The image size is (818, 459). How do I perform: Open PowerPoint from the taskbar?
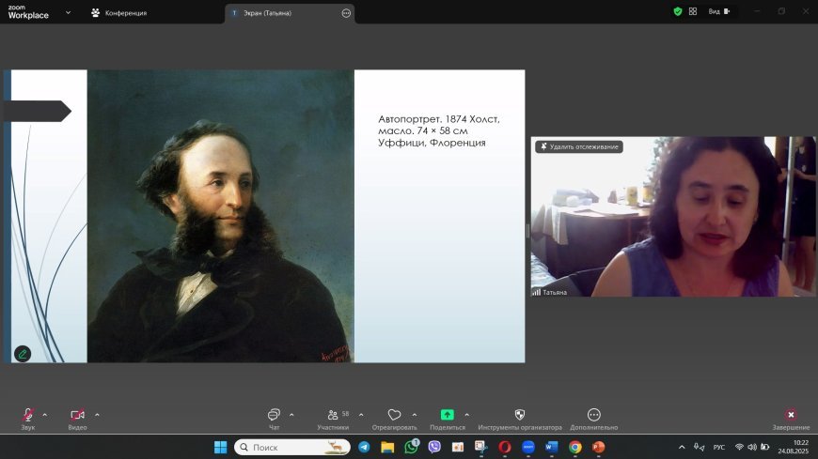598,447
